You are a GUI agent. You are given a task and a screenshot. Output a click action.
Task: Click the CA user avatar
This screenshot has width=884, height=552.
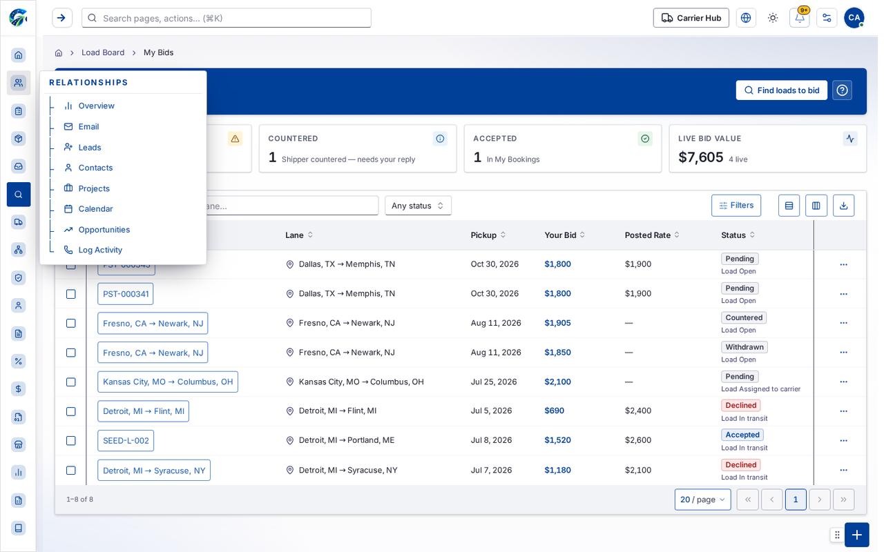tap(854, 18)
